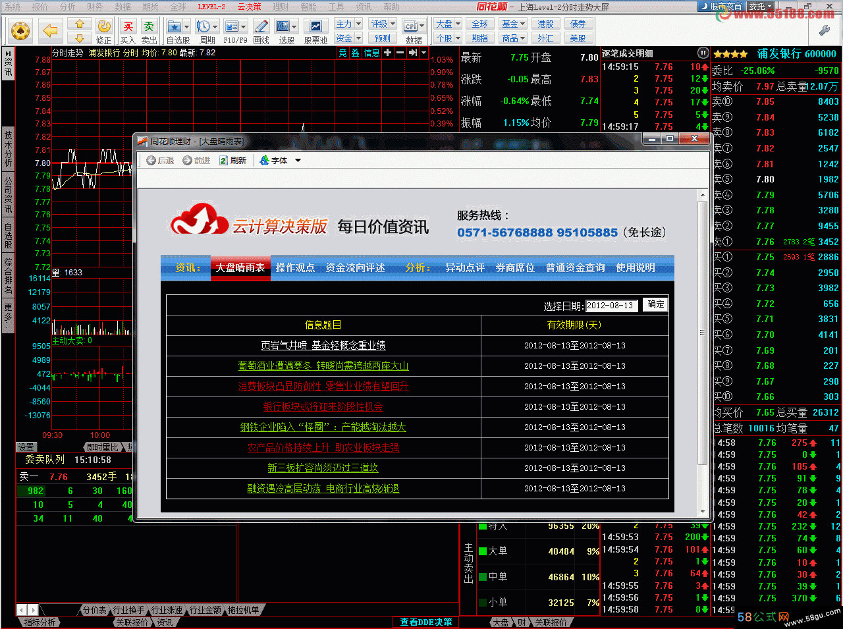
Task: Click the 选择日期 input field
Action: tap(612, 306)
